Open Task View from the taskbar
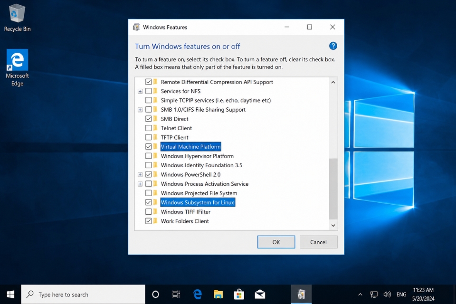 tap(176, 294)
